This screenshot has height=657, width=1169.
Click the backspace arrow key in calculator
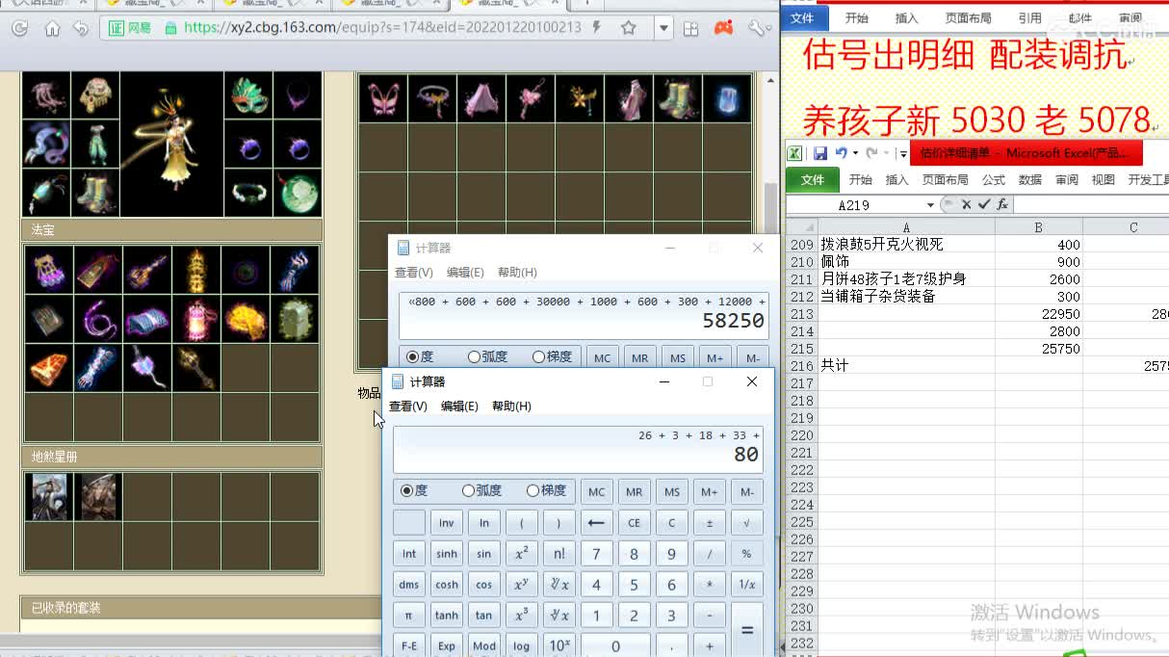click(x=596, y=523)
